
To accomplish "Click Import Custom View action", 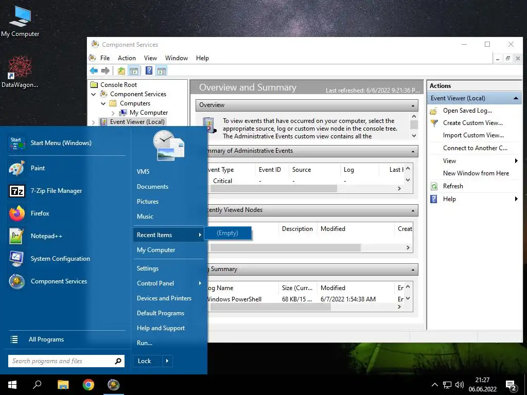I will pyautogui.click(x=473, y=135).
